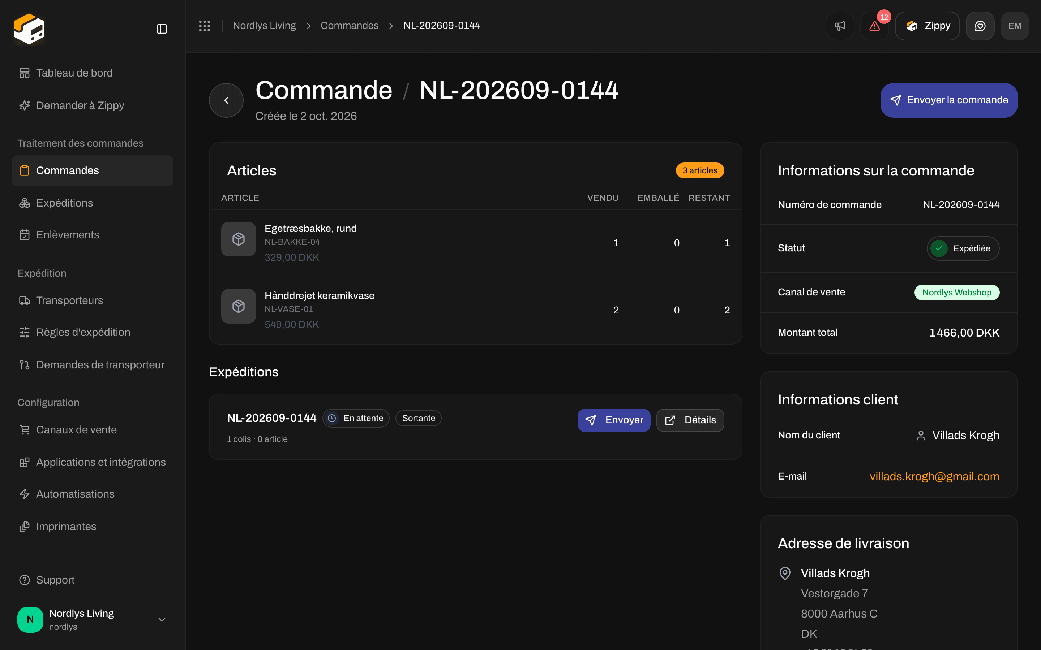Viewport: 1041px width, 650px height.
Task: Click the Nordlys Webshop channel badge
Action: pos(957,292)
